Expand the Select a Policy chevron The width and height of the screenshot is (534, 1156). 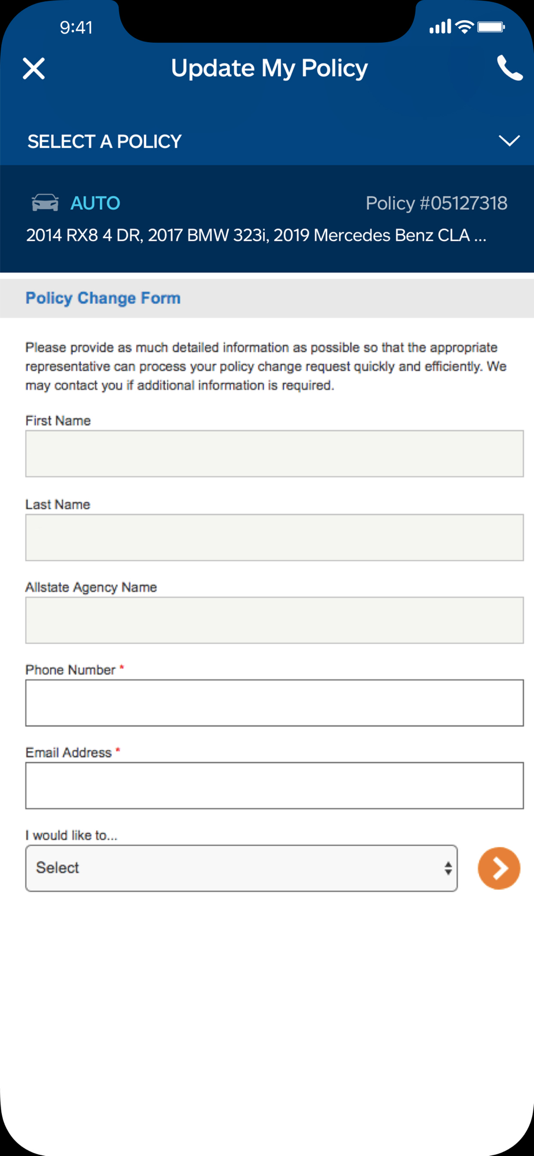pos(509,141)
